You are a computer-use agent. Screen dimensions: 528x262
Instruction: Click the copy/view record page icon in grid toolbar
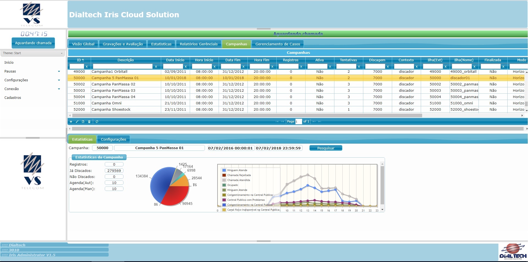[83, 122]
